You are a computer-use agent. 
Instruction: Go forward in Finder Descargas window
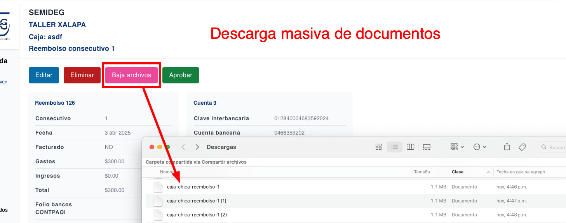197,147
